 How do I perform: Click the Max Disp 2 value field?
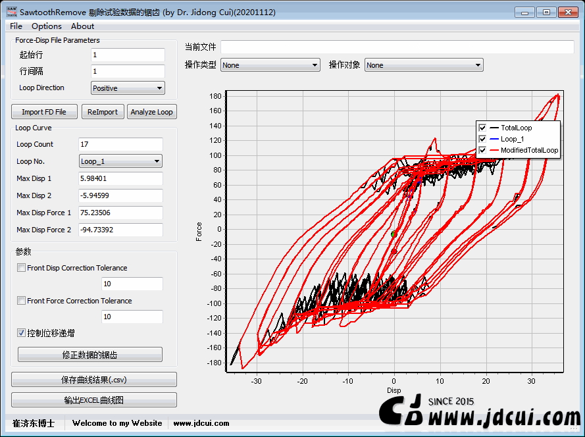click(120, 195)
